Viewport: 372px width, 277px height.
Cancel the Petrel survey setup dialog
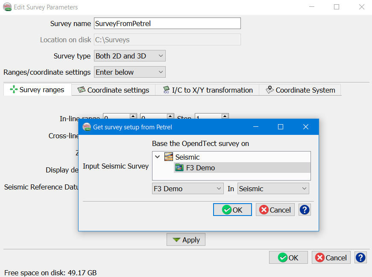click(x=275, y=210)
